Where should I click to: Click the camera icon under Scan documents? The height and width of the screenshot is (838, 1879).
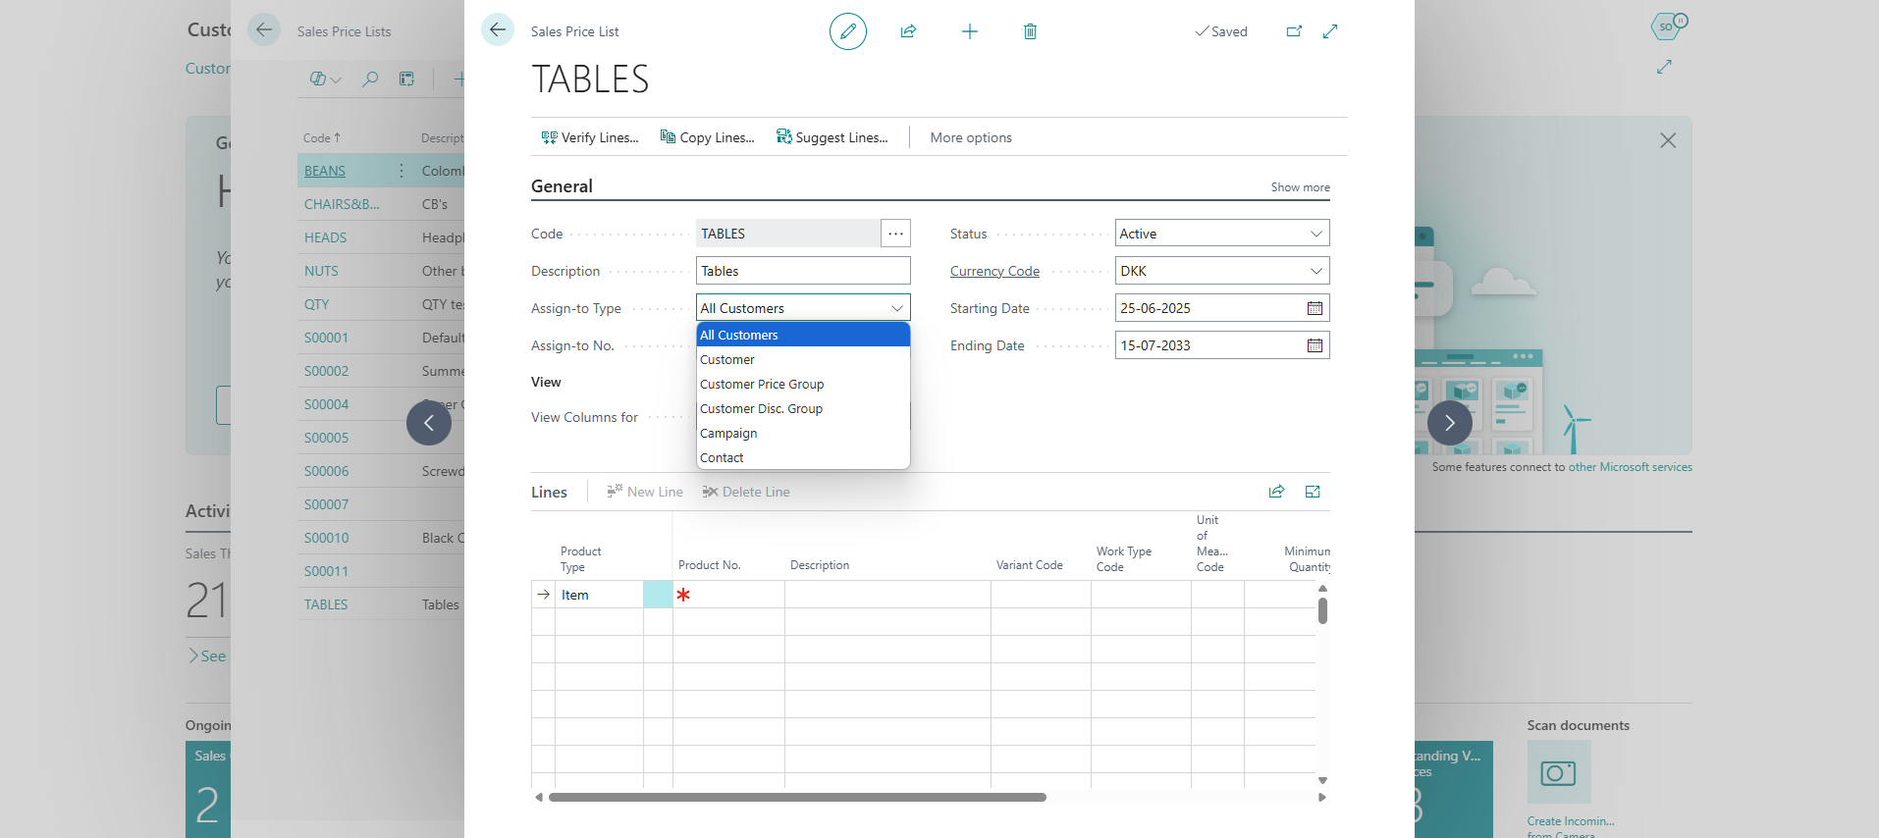pos(1559,772)
